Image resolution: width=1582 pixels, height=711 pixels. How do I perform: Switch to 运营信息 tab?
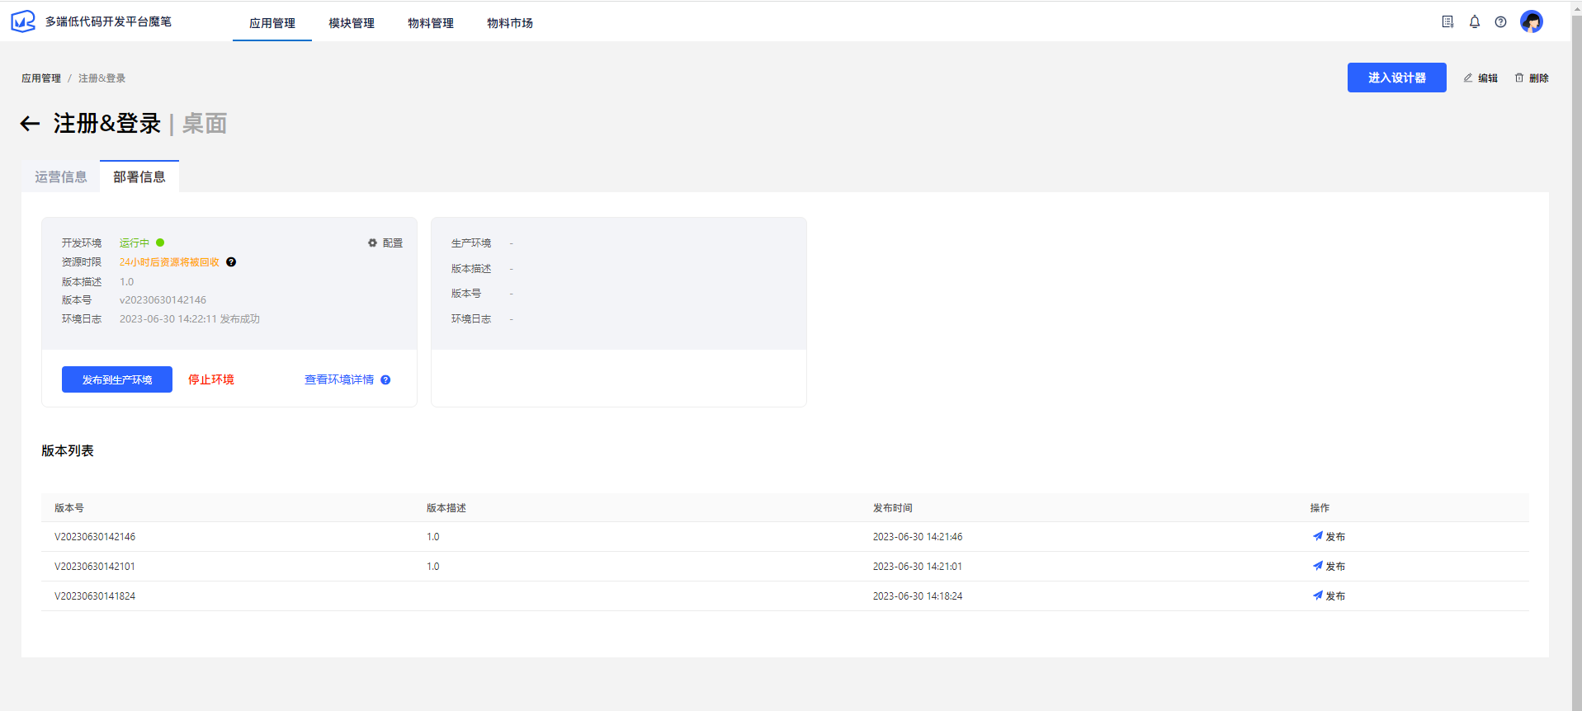tap(61, 177)
